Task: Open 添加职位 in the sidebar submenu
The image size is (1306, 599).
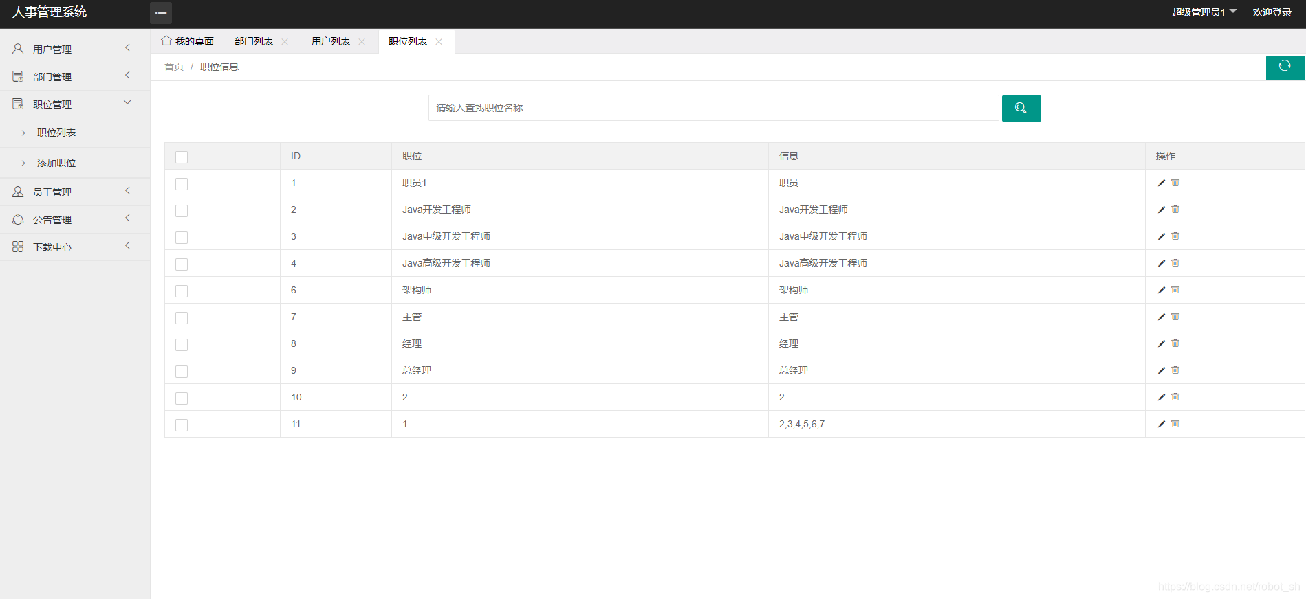Action: 56,163
